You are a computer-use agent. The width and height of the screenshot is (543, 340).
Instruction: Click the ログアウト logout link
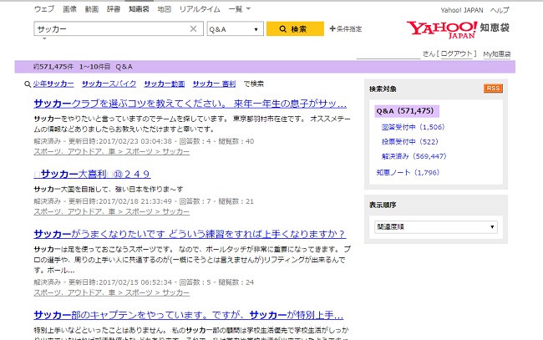pos(456,53)
